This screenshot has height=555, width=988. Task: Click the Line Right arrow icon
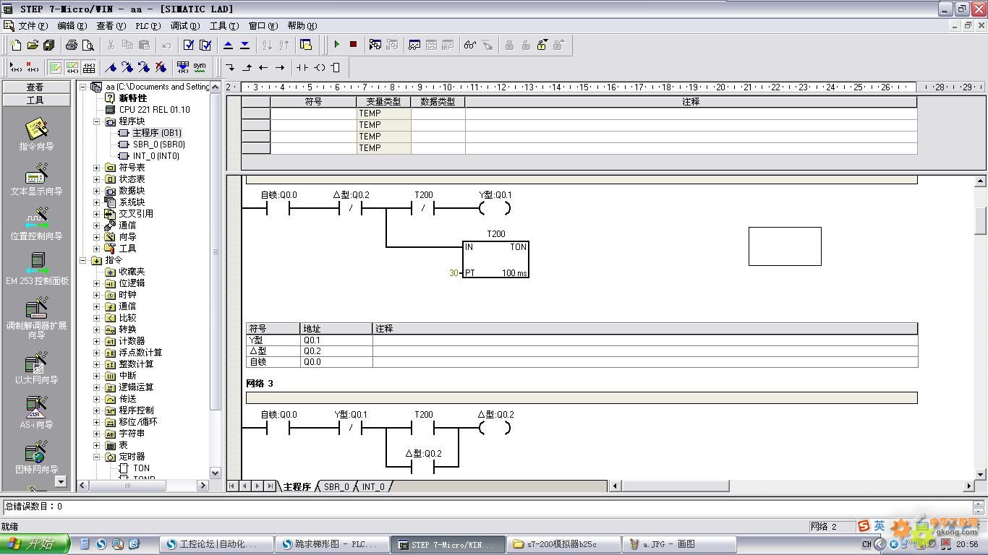(x=280, y=67)
